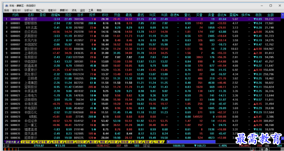Open the 资讯 menu
Image resolution: width=284 pixels, height=151 pixels.
coord(74,10)
